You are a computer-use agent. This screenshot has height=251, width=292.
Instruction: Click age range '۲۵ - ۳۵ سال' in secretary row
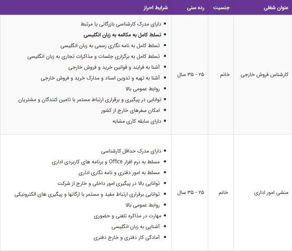(190, 193)
